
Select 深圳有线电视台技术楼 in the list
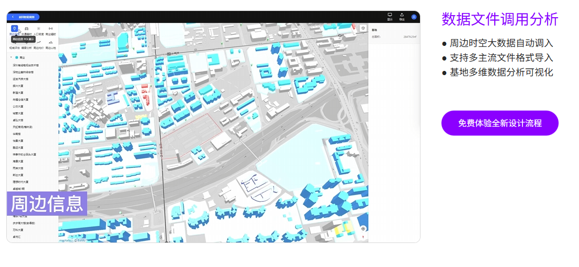26,65
